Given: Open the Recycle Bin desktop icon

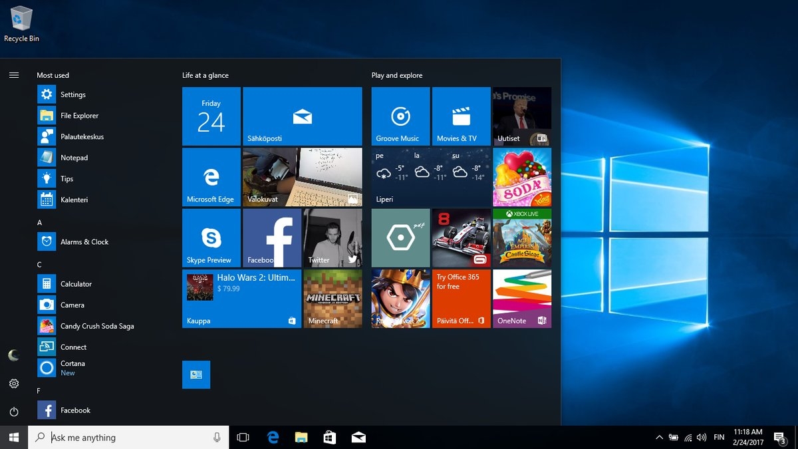Looking at the screenshot, I should pyautogui.click(x=21, y=24).
